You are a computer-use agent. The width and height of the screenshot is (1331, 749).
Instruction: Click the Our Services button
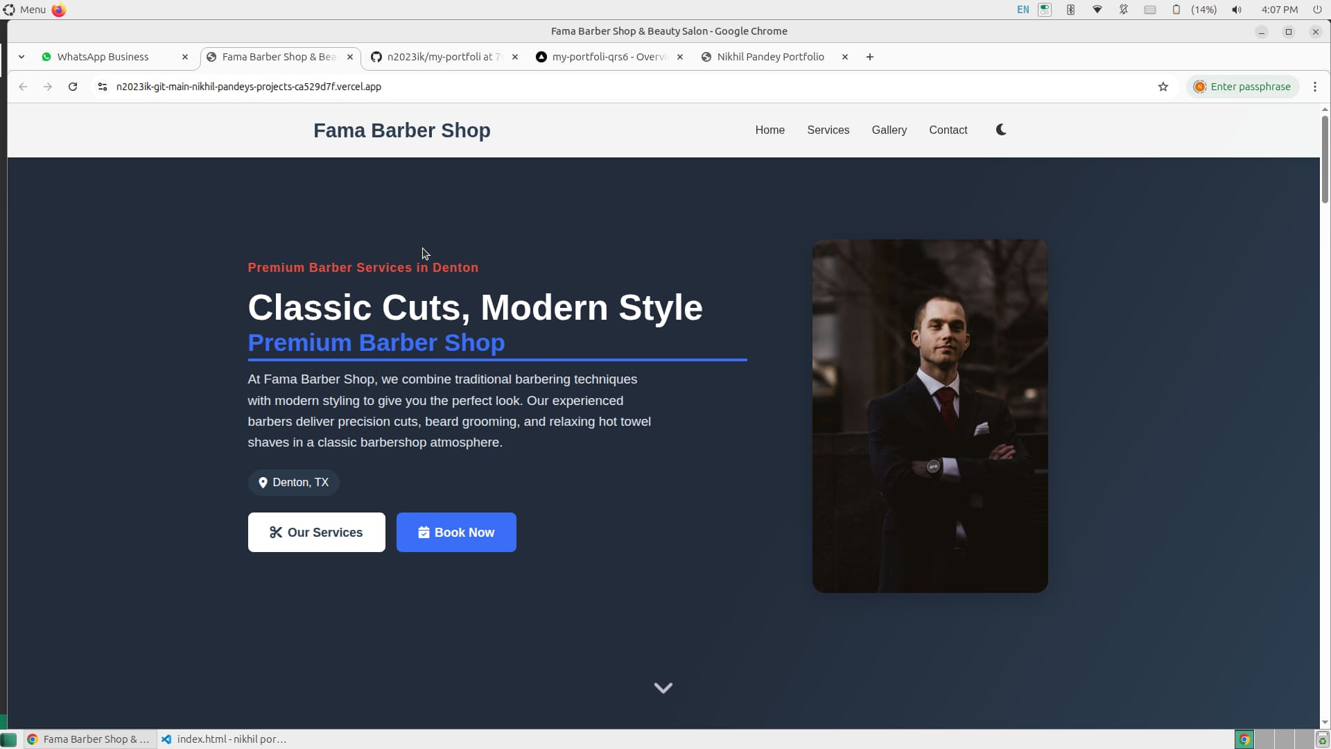tap(316, 533)
